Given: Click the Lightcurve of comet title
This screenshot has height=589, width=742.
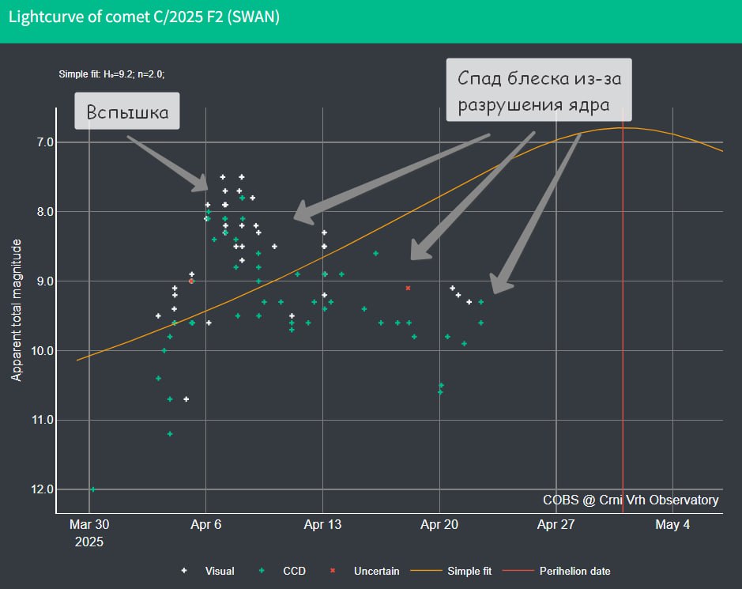Looking at the screenshot, I should 144,17.
